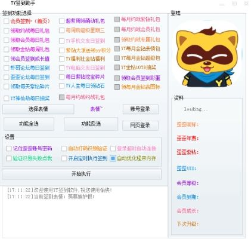The width and height of the screenshot is (251, 239).
Task: Toggle YY金钻10YB抽奖 checkbox
Action: click(x=117, y=68)
